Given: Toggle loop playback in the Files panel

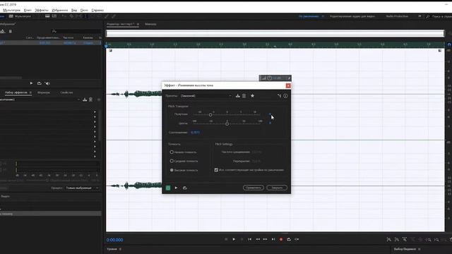Looking at the screenshot, I should 40,83.
